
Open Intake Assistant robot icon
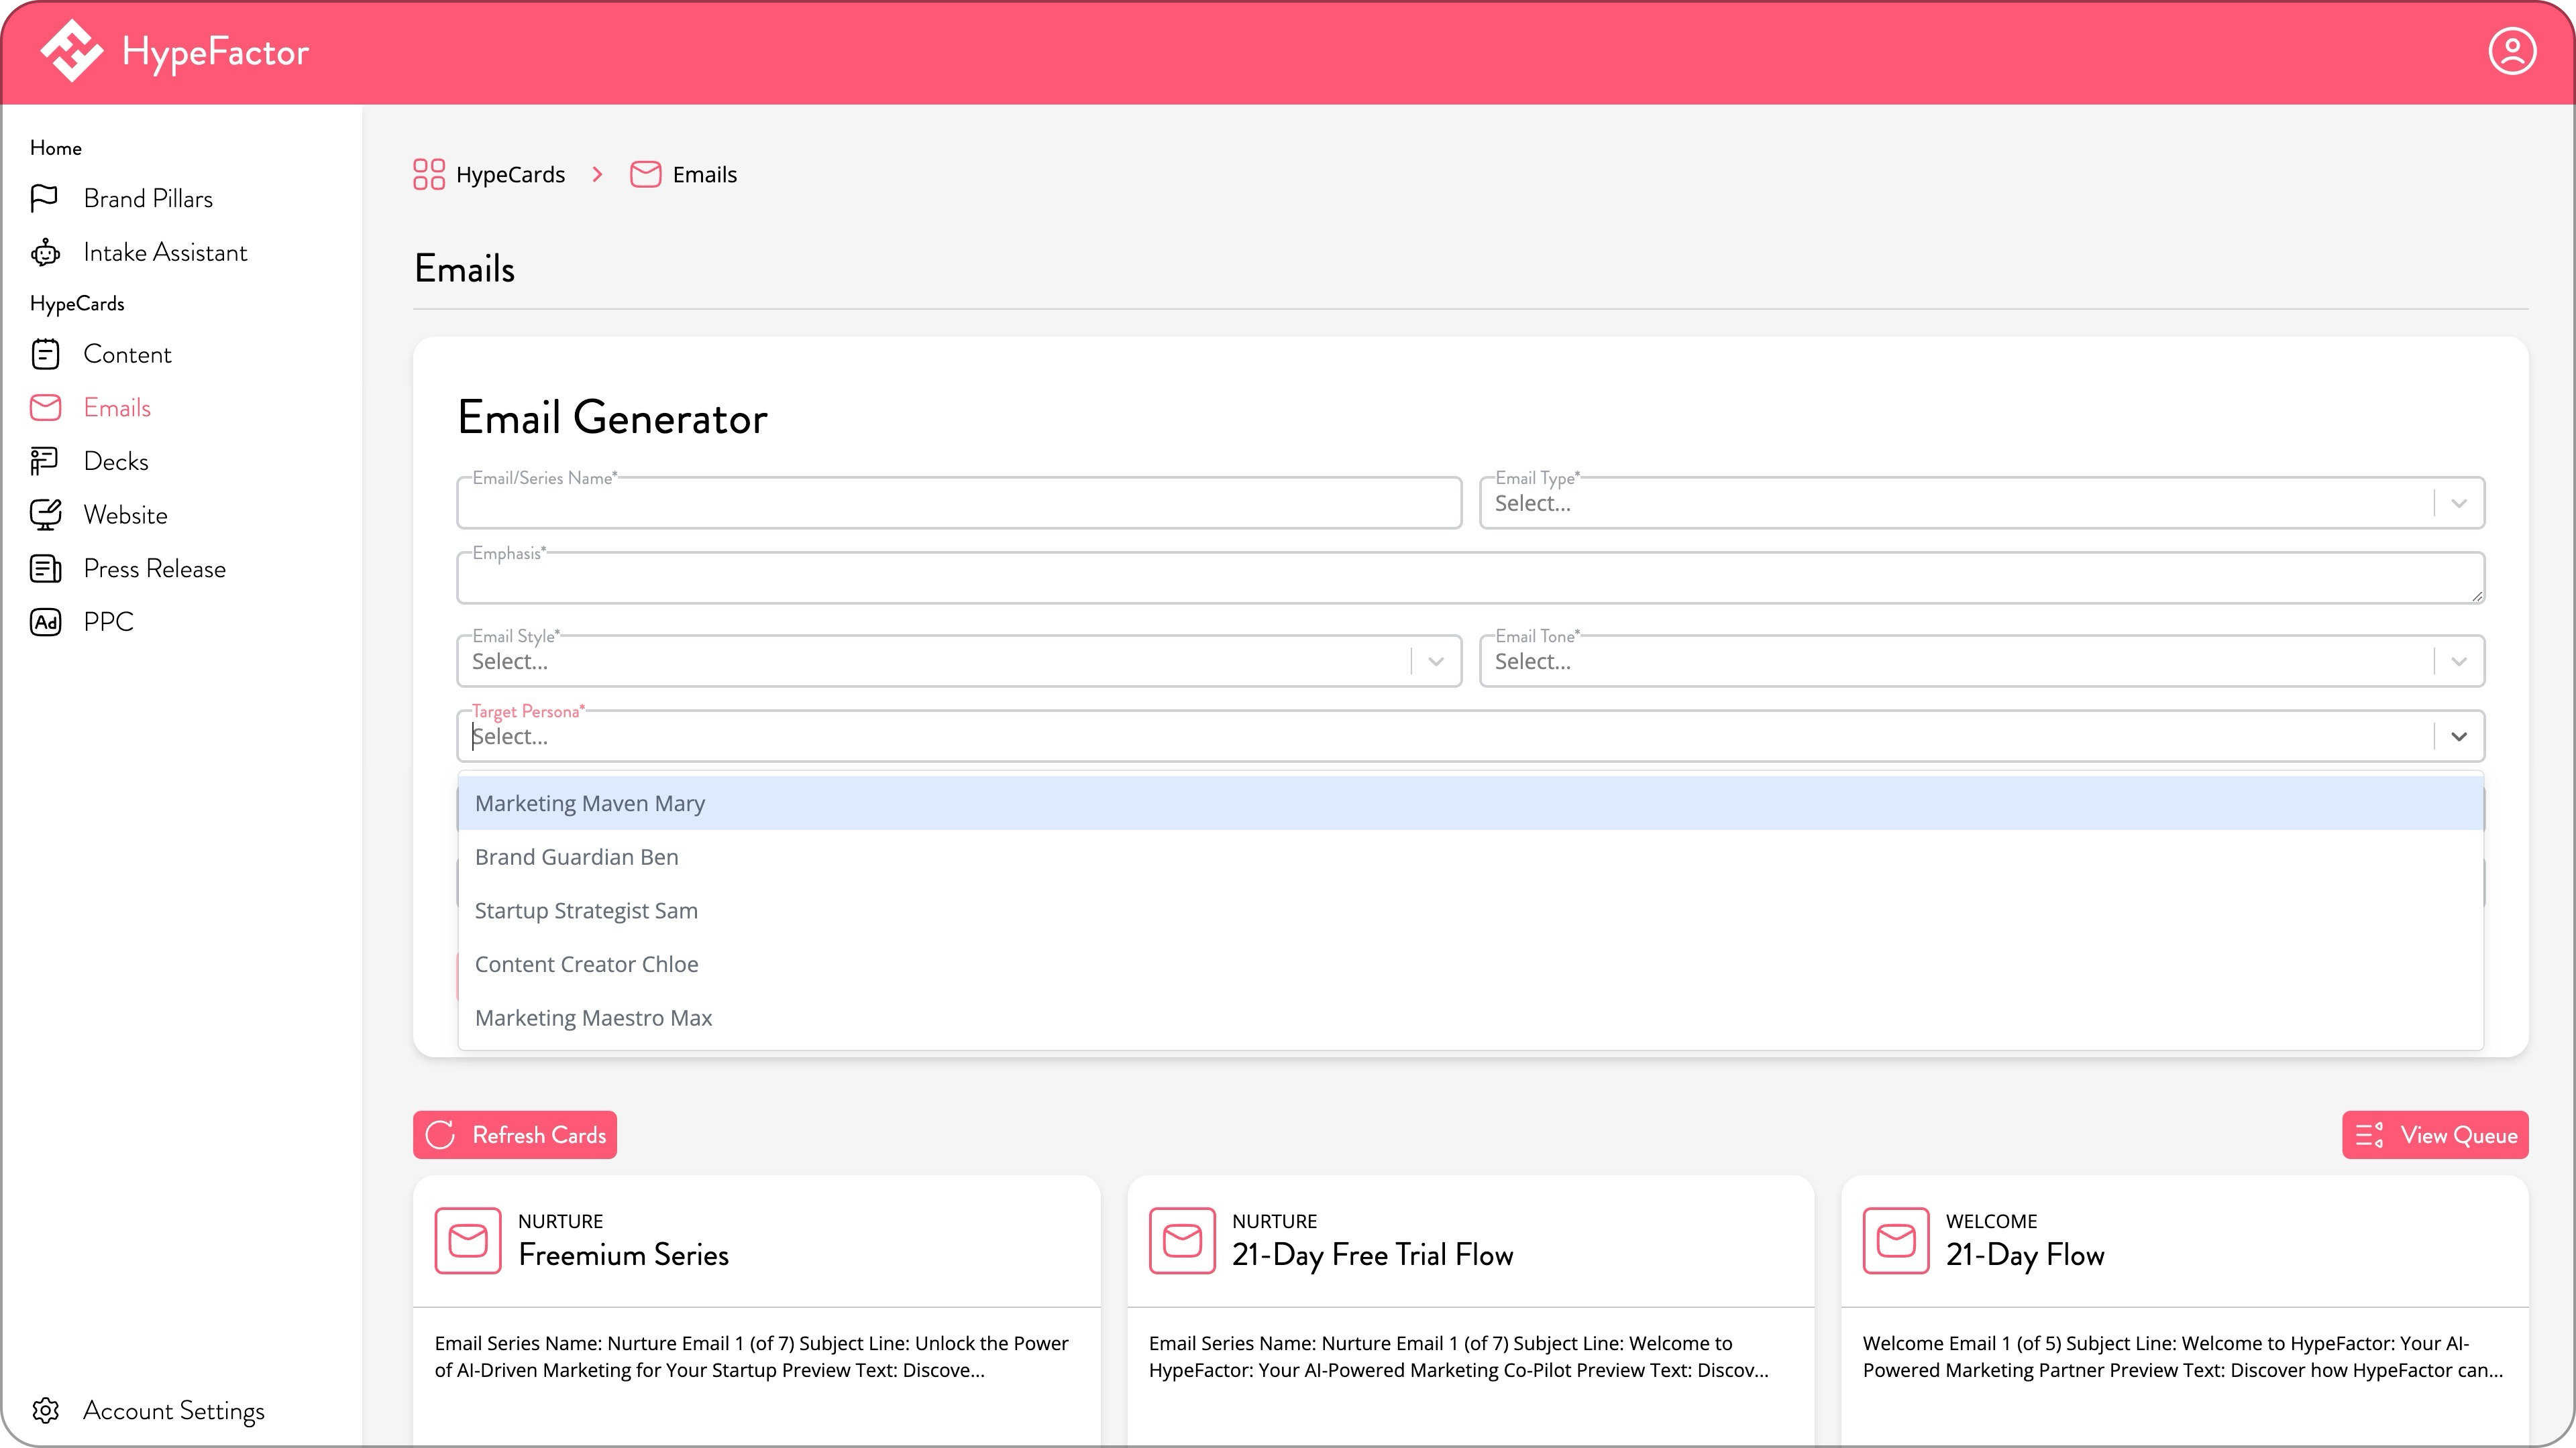[x=45, y=253]
